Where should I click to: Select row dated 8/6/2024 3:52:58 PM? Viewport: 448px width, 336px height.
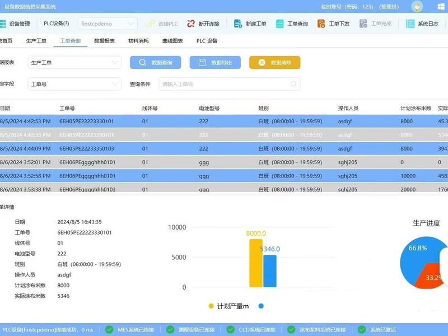tap(224, 176)
